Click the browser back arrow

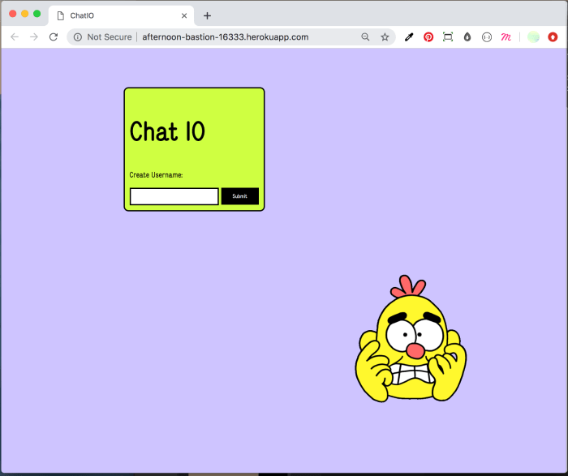15,37
